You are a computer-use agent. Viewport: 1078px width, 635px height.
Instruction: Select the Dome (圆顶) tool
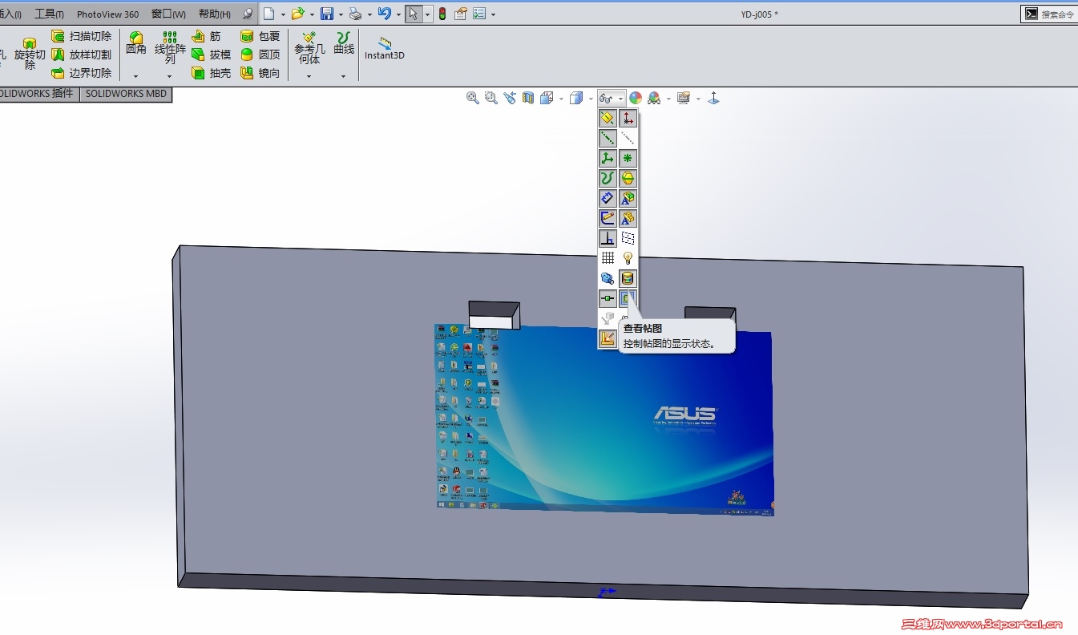[260, 55]
